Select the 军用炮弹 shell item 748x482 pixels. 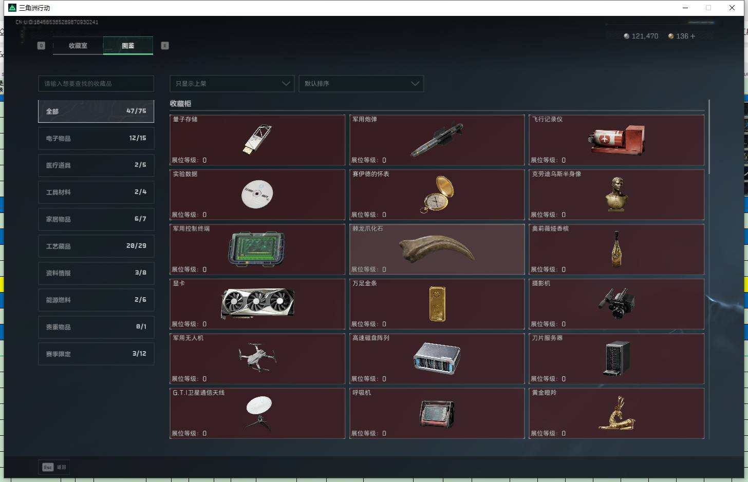437,140
